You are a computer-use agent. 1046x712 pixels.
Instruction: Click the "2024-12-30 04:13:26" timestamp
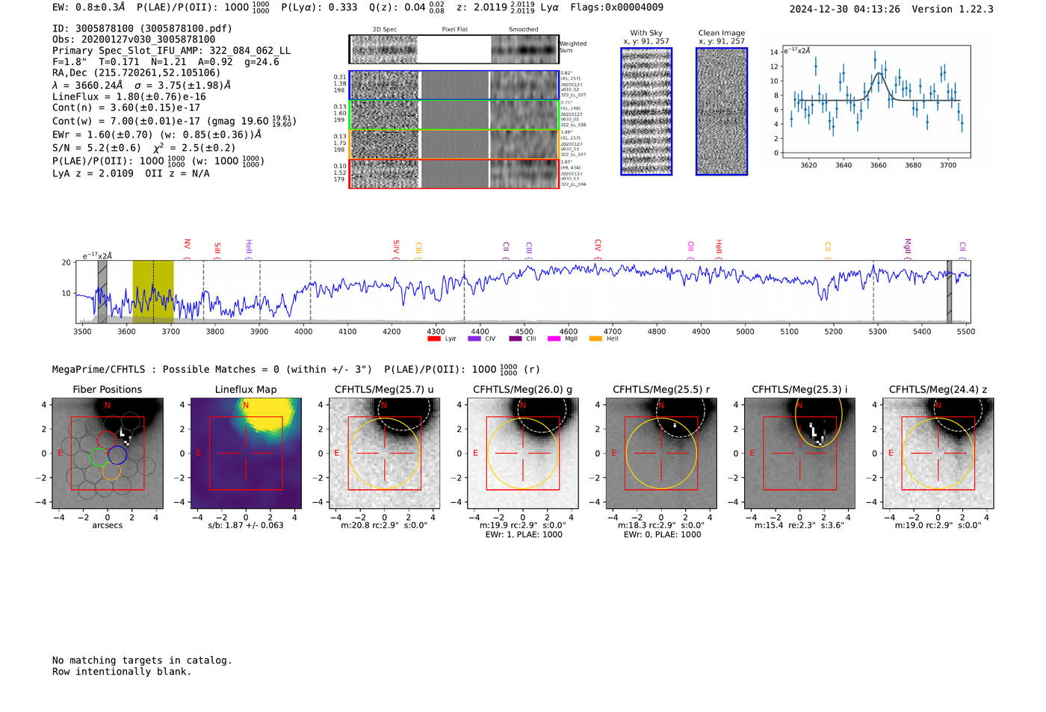845,9
